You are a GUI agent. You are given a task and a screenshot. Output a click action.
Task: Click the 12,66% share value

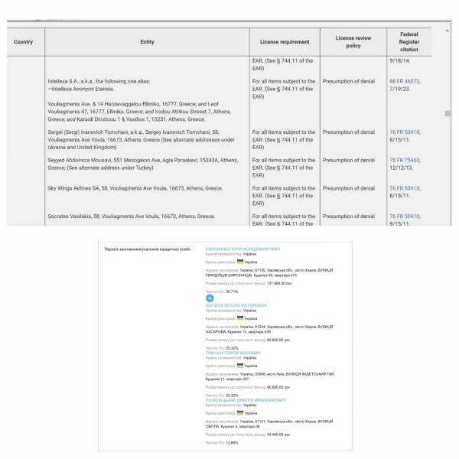tap(232, 443)
